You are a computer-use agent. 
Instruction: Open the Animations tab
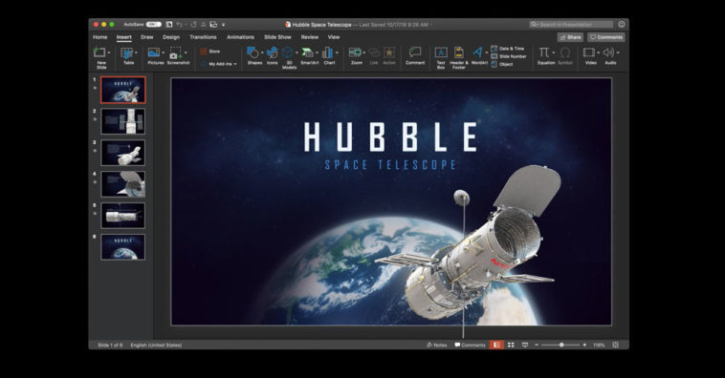[x=240, y=37]
